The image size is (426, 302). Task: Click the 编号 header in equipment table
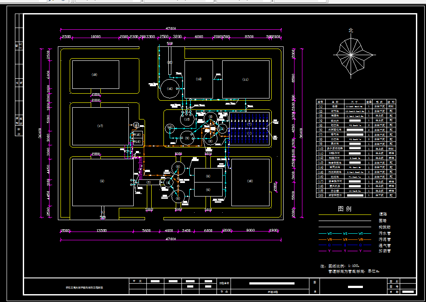[321, 102]
